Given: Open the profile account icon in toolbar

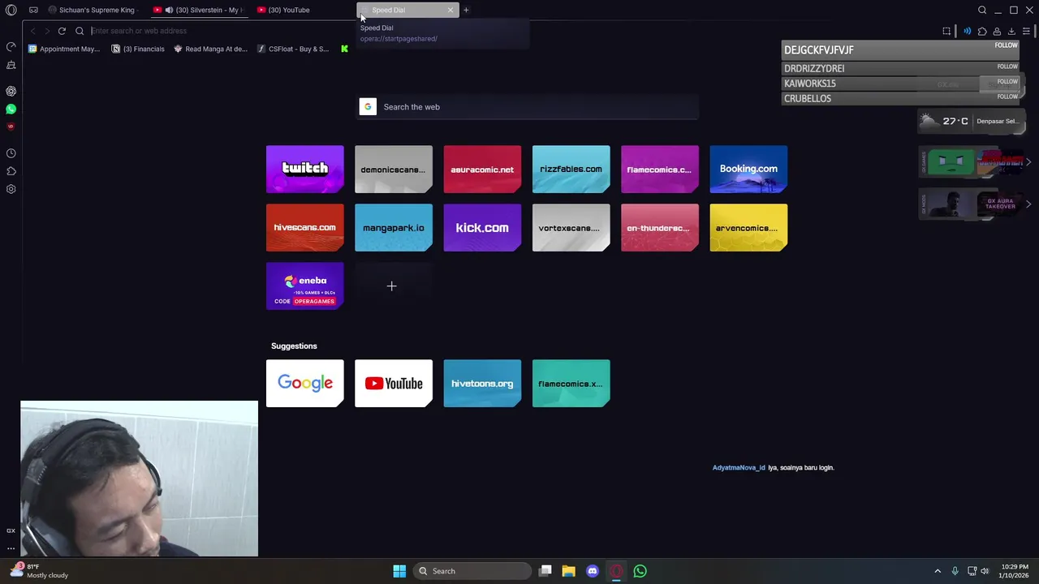Looking at the screenshot, I should 997,31.
